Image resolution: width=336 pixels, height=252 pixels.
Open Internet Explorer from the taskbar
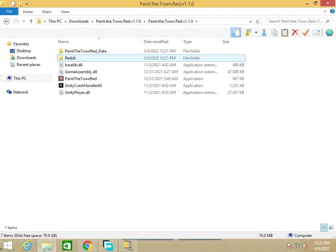point(27,245)
